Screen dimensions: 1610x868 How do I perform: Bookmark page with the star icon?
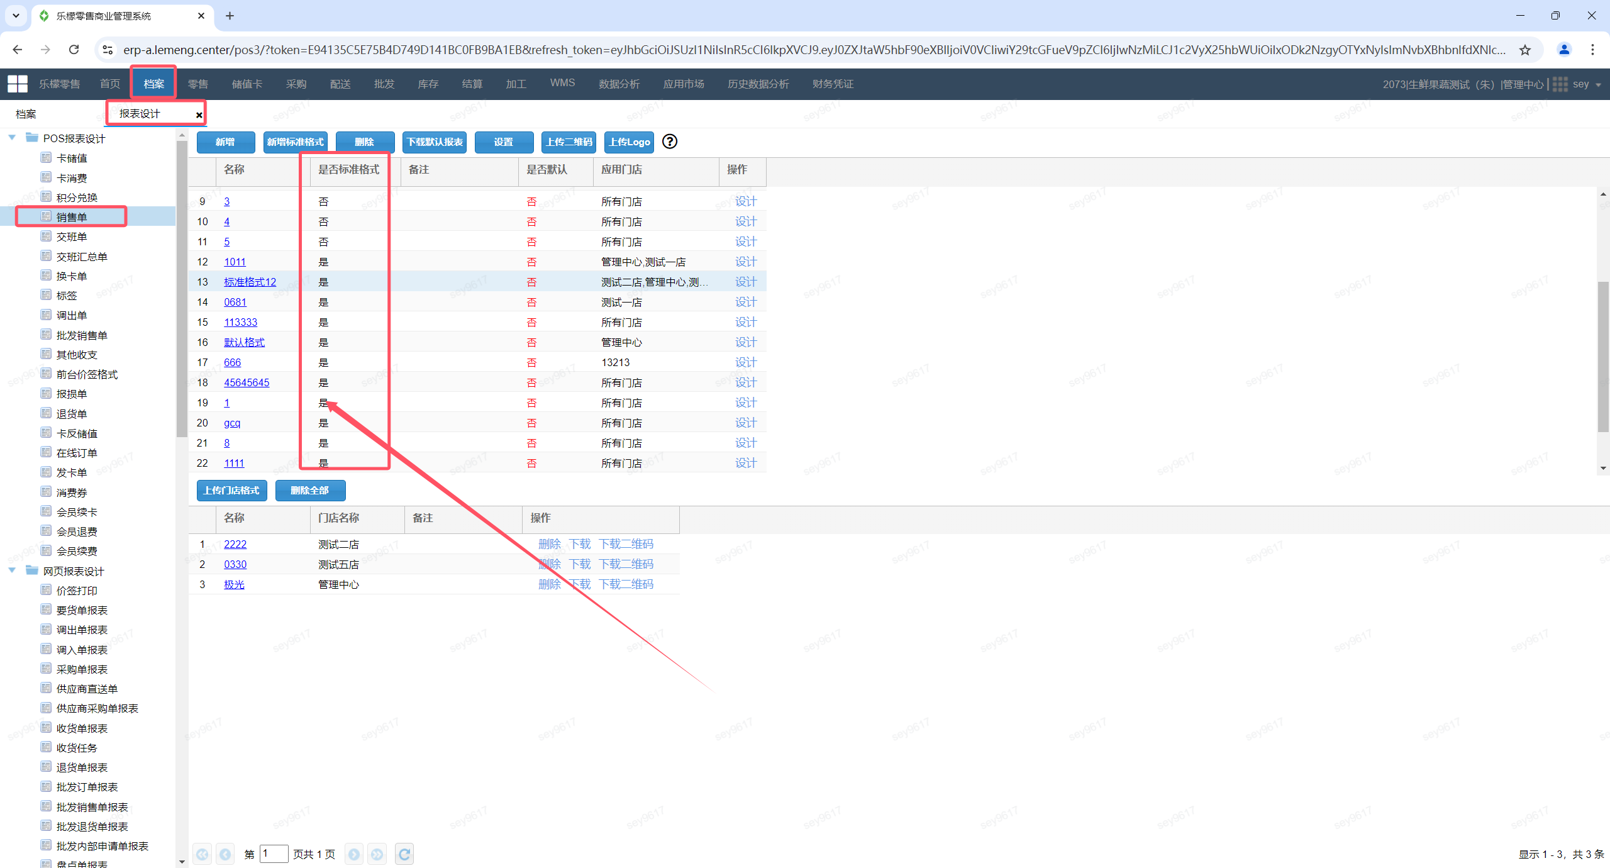1525,50
